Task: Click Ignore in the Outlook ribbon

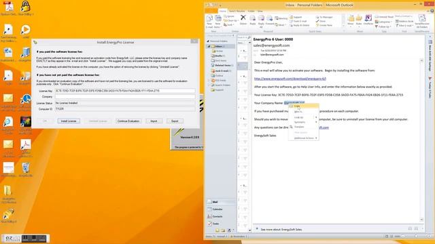Action: [x=229, y=16]
